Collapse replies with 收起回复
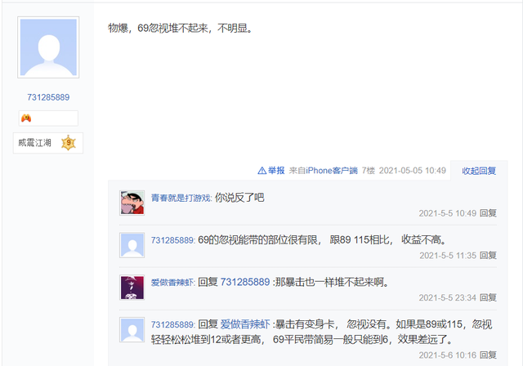The image size is (523, 366). 479,171
